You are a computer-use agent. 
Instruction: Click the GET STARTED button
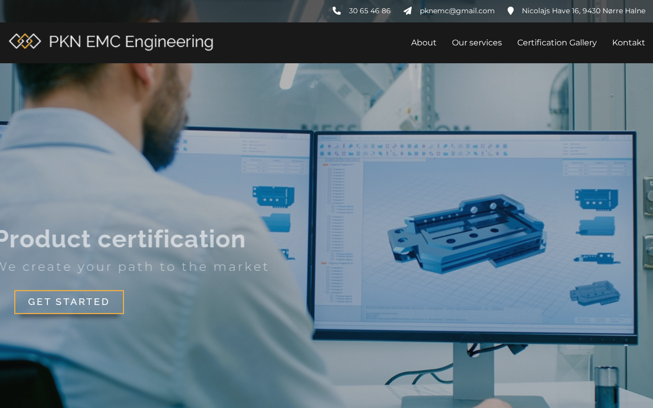coord(69,302)
